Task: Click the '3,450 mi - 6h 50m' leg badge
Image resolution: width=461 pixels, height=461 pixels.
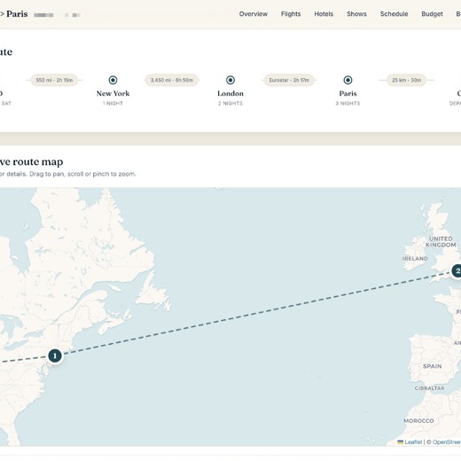Action: pos(172,80)
